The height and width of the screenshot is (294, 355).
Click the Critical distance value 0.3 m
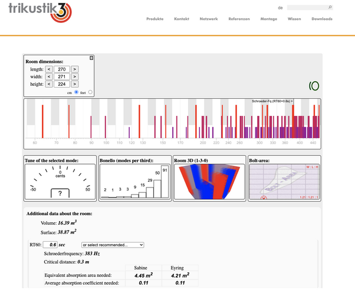83,262
